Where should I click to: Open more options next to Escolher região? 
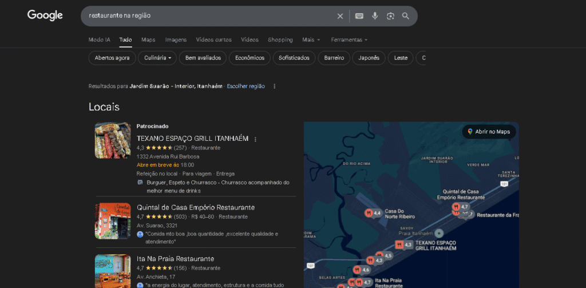coord(275,86)
